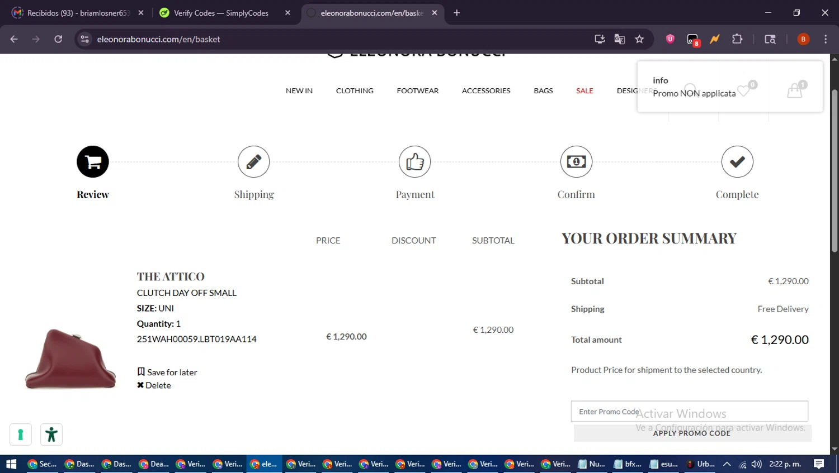Open the shopping bag icon in header
The width and height of the screenshot is (839, 473).
[x=795, y=90]
